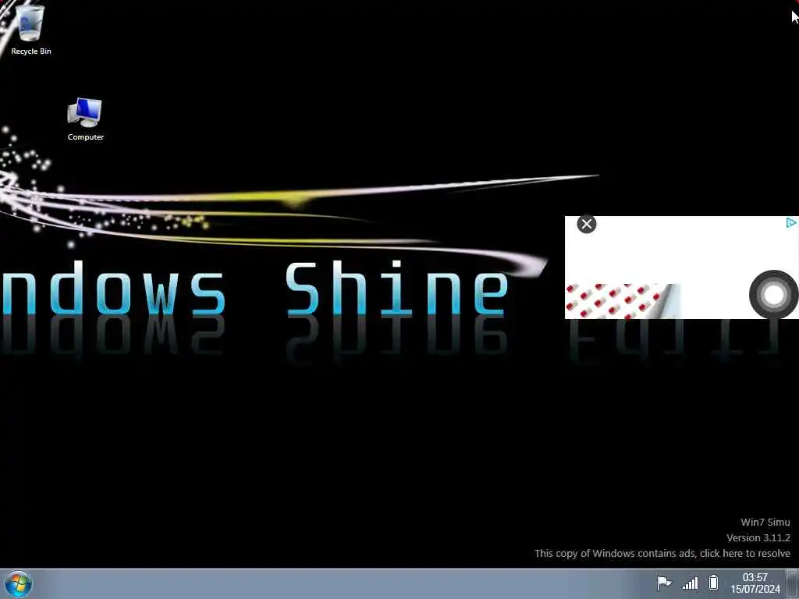This screenshot has width=799, height=599.
Task: Open the pills image in the ad
Action: click(623, 301)
